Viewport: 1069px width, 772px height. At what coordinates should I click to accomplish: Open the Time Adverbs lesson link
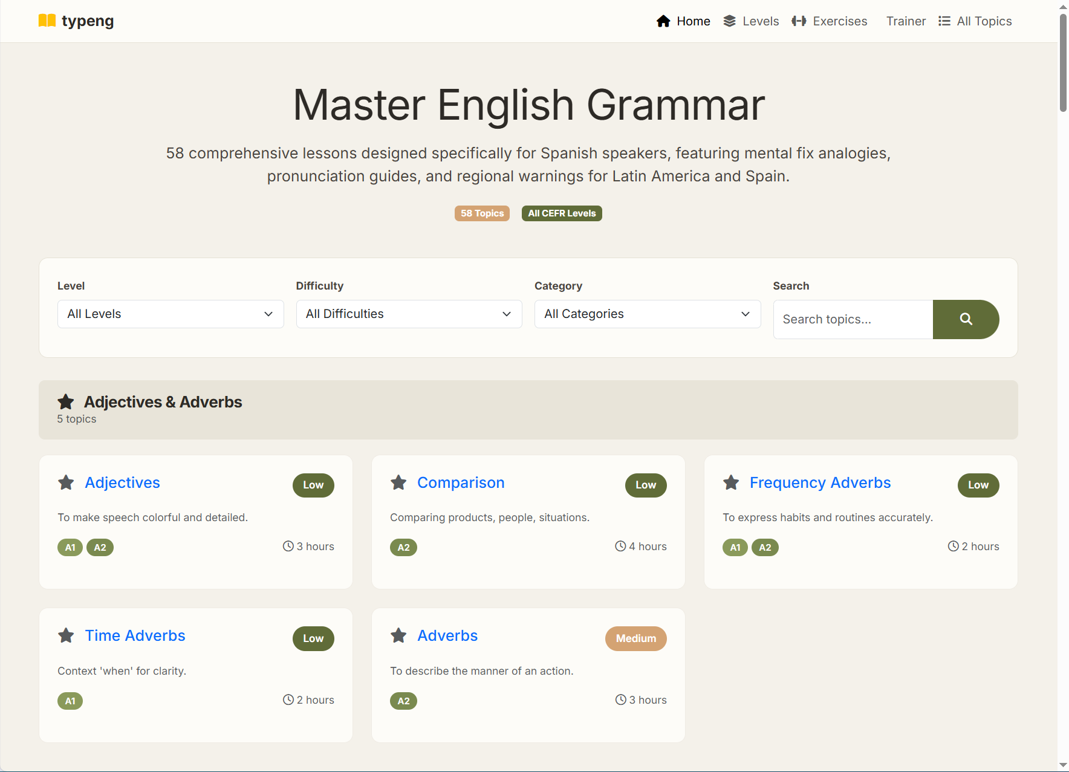coord(135,635)
